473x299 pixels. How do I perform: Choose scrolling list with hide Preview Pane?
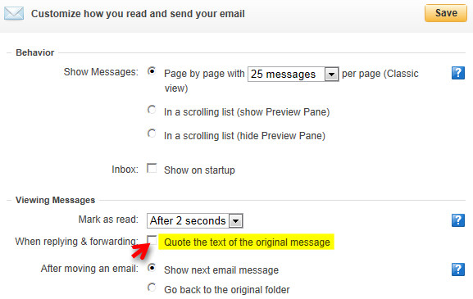(152, 134)
